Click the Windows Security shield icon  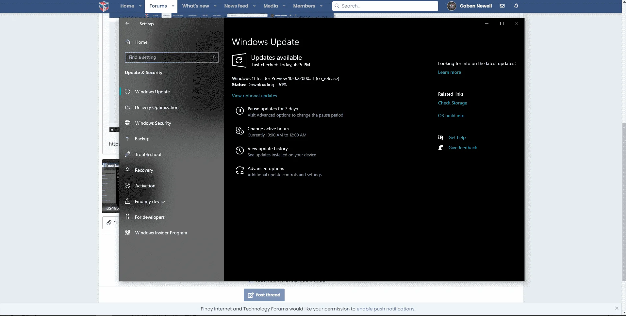point(127,123)
